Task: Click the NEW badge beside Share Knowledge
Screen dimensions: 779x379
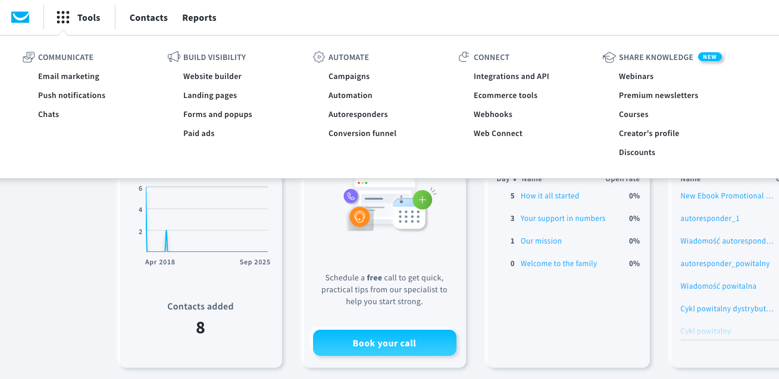Action: (x=709, y=57)
